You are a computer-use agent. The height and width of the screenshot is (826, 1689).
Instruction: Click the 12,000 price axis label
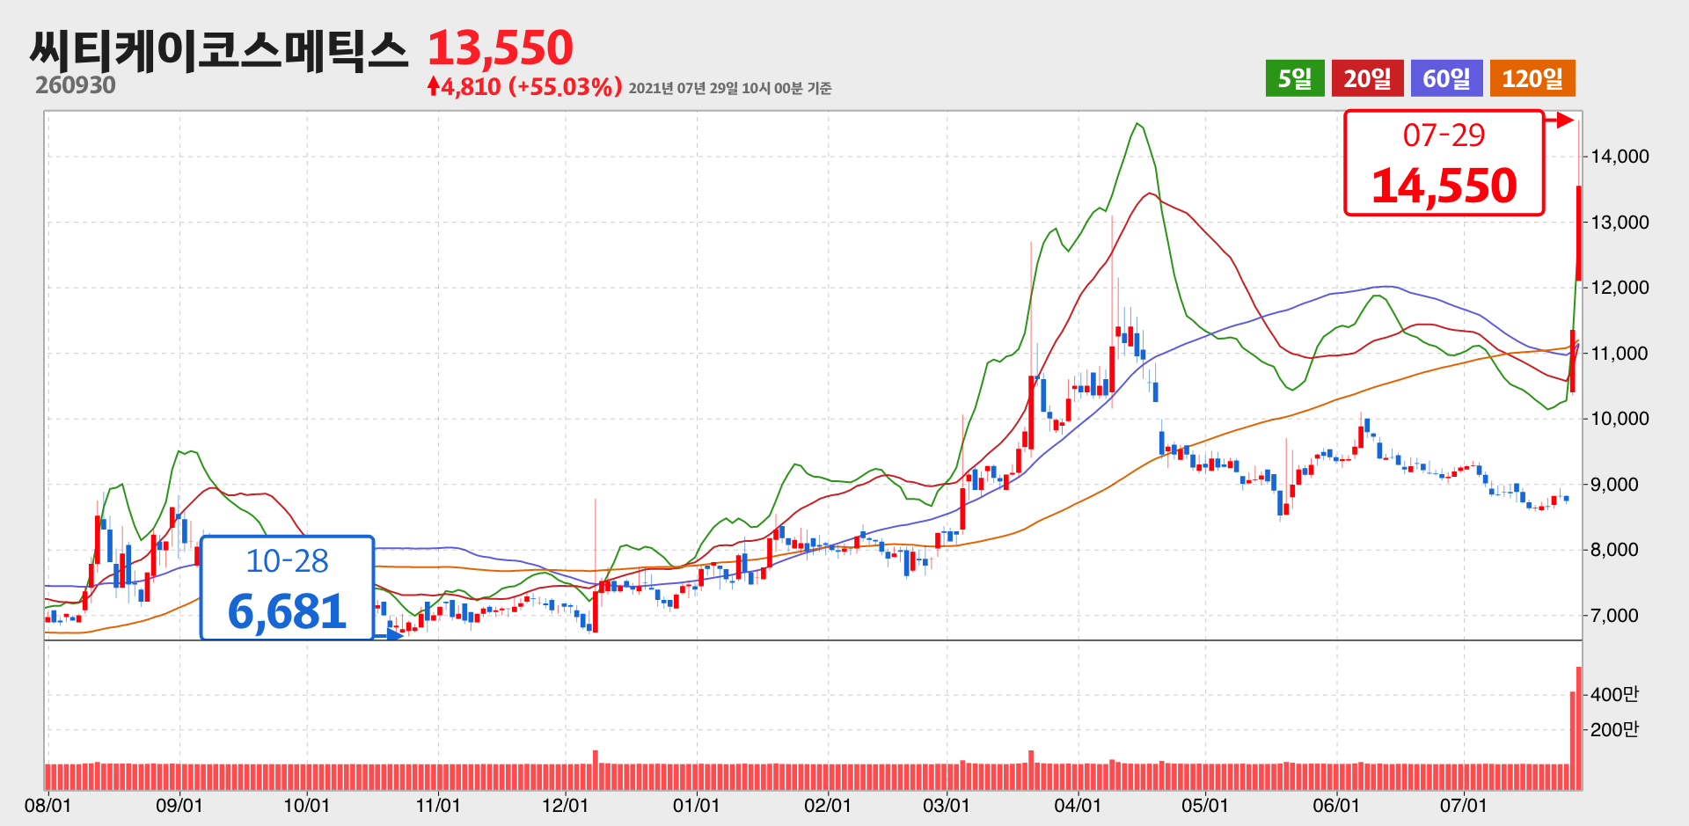pos(1620,288)
